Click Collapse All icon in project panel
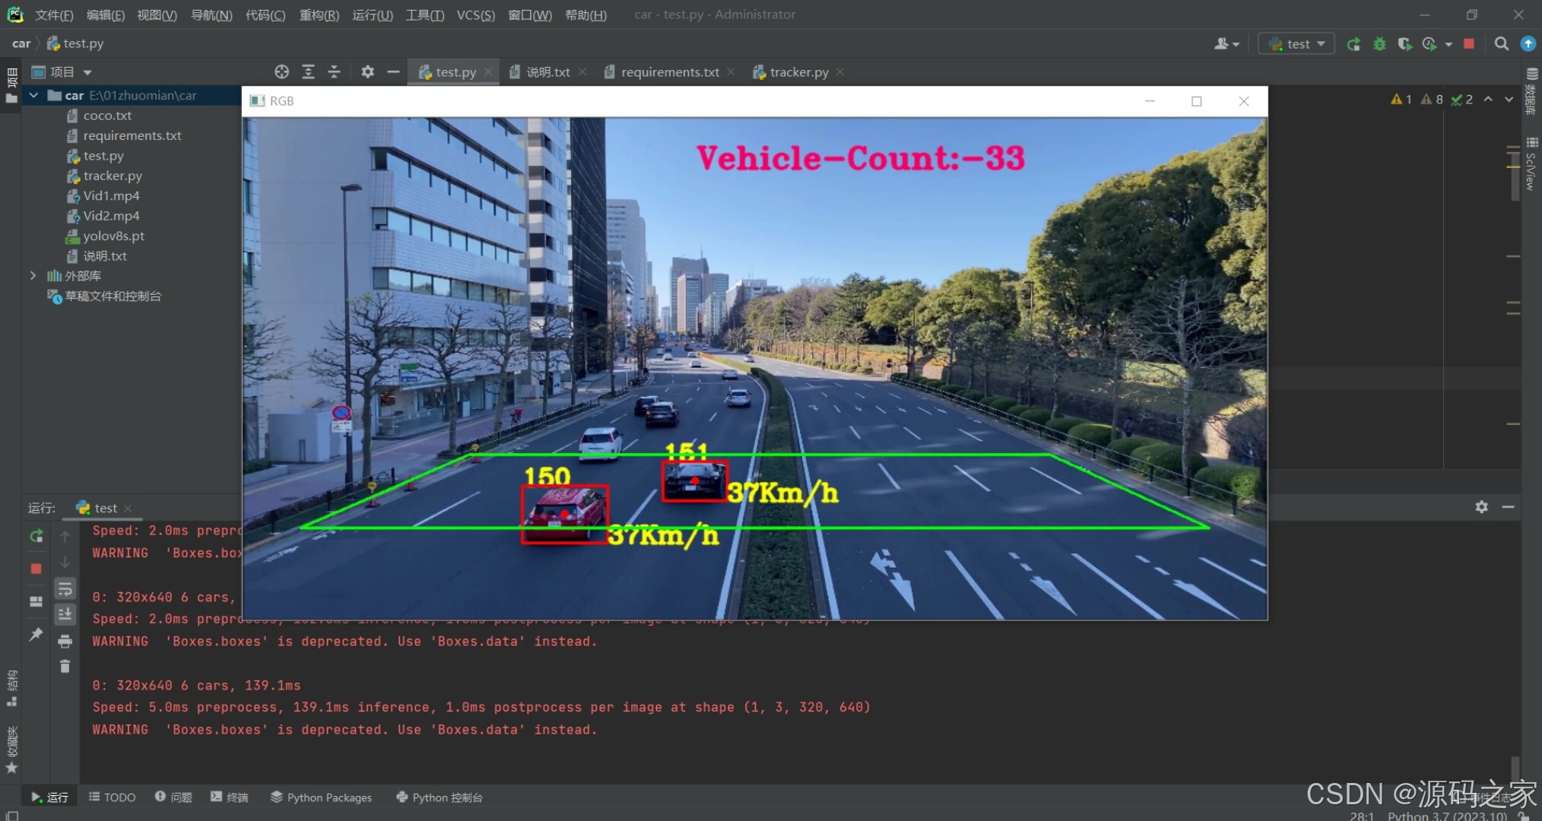Viewport: 1542px width, 821px height. click(x=334, y=71)
